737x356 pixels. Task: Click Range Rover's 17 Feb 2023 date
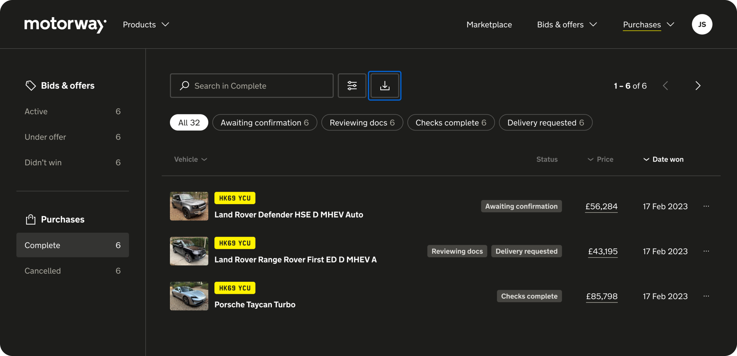tap(665, 251)
